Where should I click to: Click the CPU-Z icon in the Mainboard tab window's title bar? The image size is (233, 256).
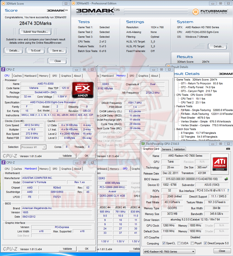coord(3,163)
